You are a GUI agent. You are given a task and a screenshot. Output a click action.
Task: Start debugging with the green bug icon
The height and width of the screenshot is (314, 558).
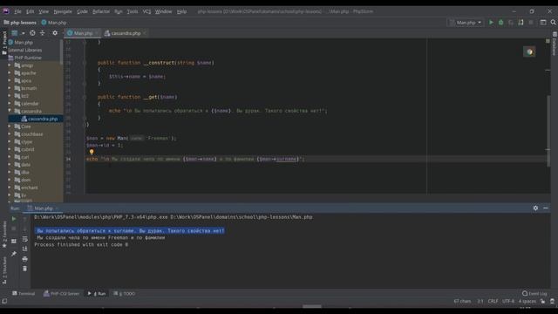coord(500,23)
